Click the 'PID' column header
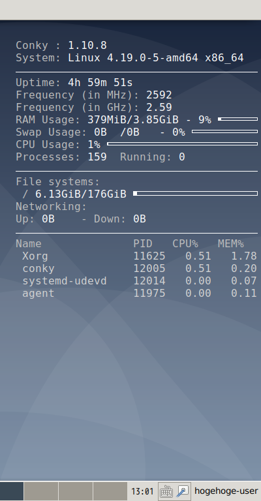The height and width of the screenshot is (501, 261). [143, 244]
